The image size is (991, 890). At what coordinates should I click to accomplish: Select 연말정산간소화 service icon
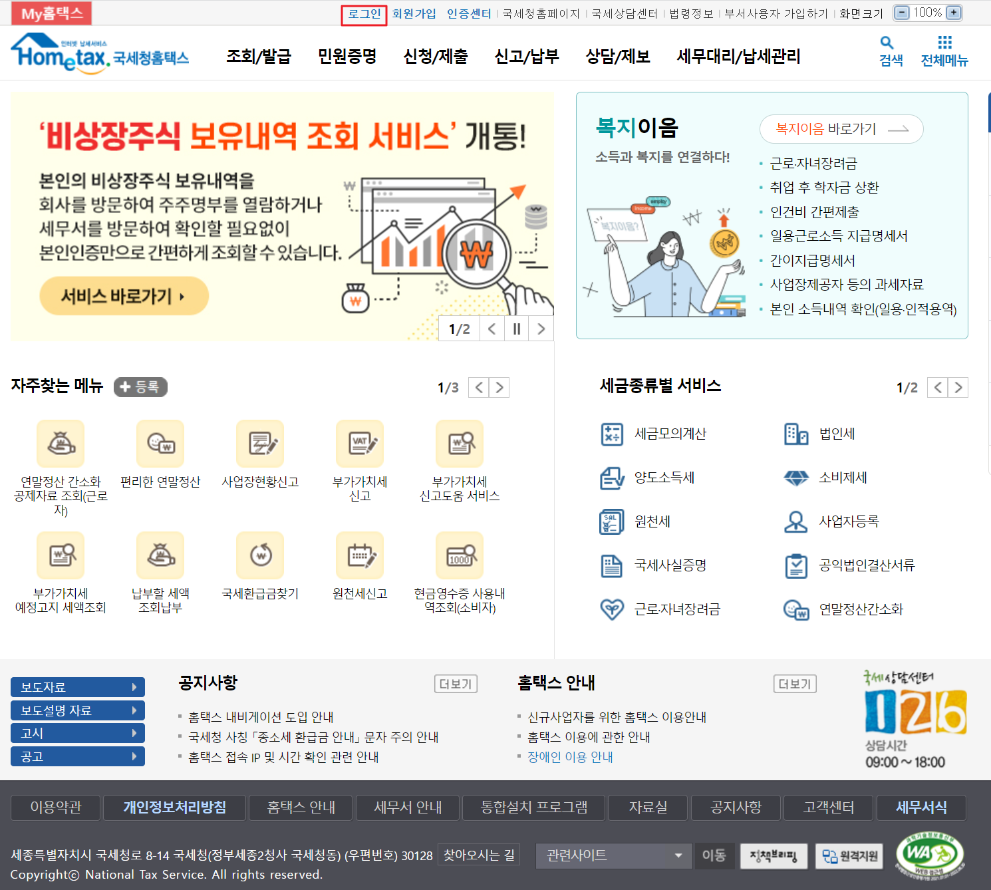tap(796, 609)
